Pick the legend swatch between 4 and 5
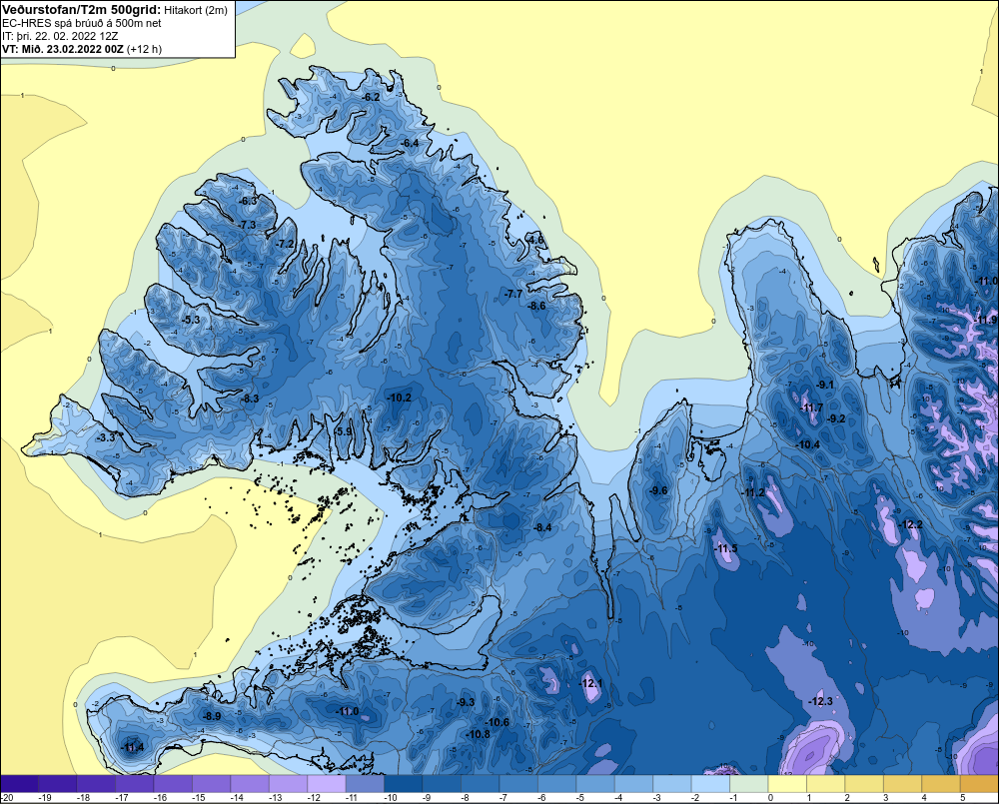The width and height of the screenshot is (999, 804). click(x=941, y=784)
